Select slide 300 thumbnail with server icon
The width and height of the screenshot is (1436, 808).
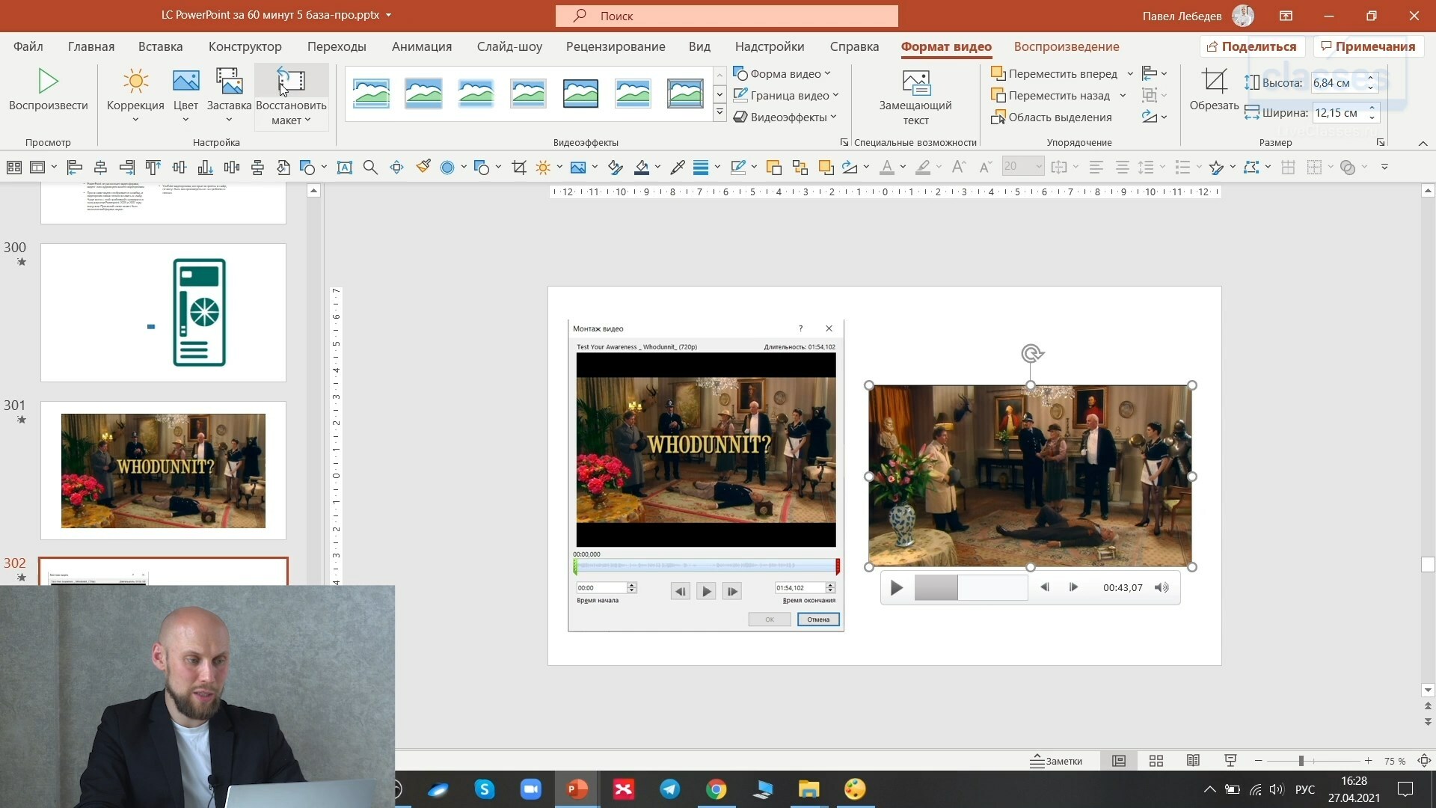pyautogui.click(x=163, y=313)
